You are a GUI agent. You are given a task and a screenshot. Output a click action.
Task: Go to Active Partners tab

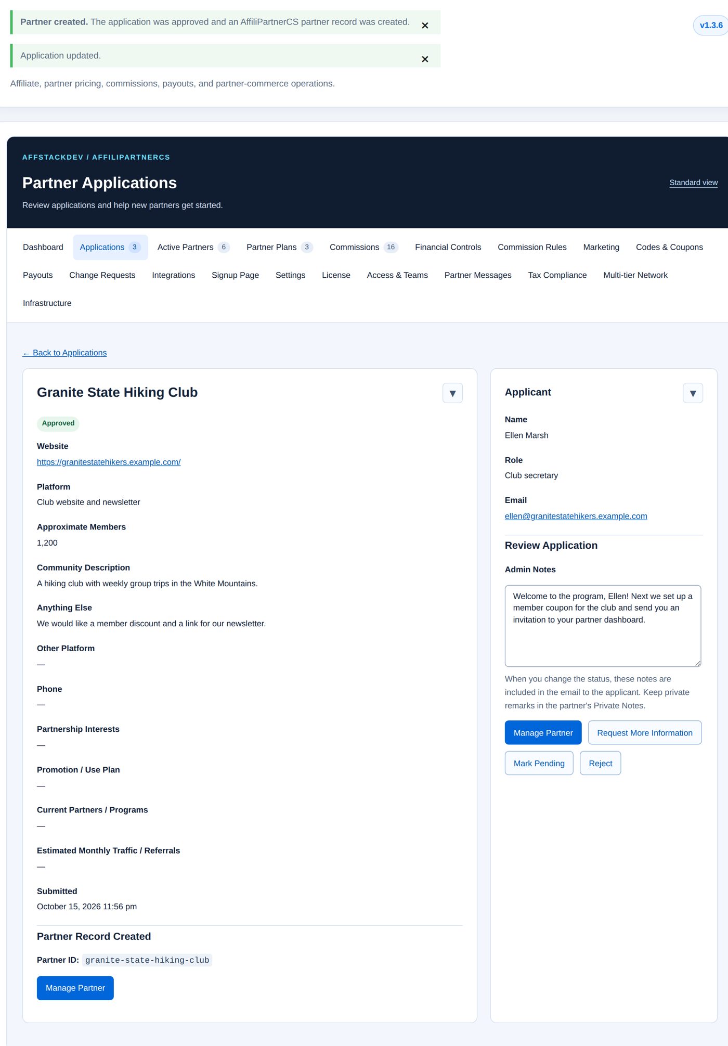point(193,247)
